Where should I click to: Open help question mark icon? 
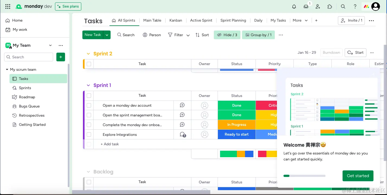point(355,6)
